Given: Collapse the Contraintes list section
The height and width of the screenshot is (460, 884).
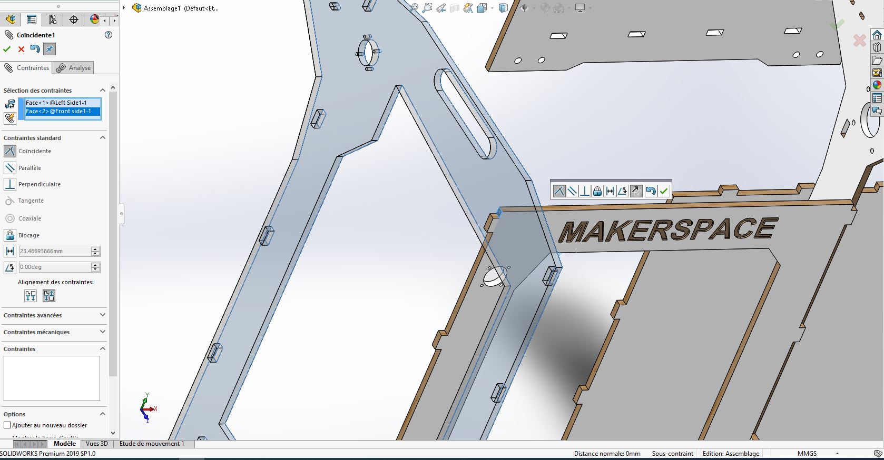Looking at the screenshot, I should coord(103,348).
